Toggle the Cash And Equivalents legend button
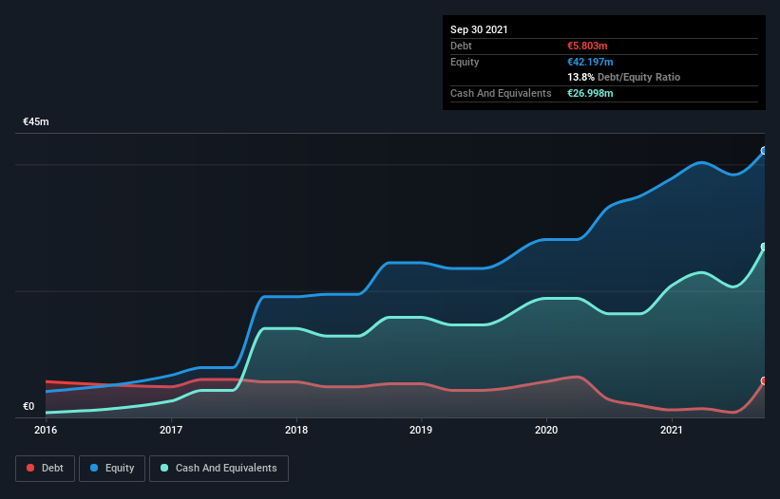 click(219, 469)
